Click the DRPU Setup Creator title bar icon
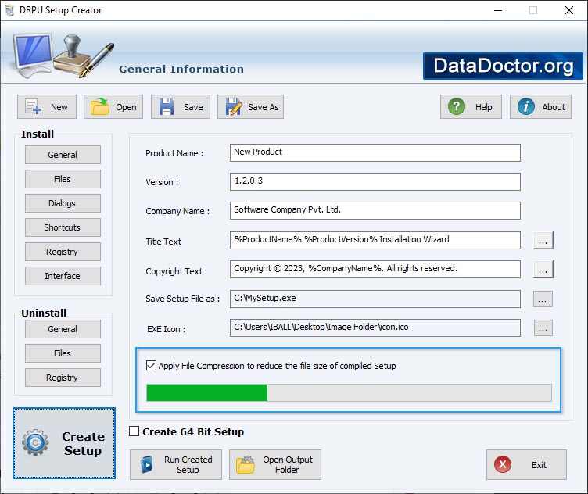588x494 pixels. (9, 10)
